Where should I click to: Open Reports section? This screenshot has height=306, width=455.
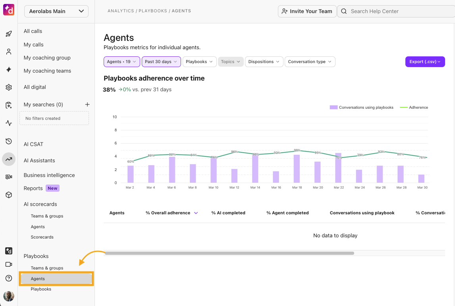pyautogui.click(x=33, y=188)
